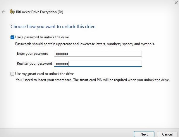Click the masked dots in the first password box
The image size is (179, 137).
(62, 54)
